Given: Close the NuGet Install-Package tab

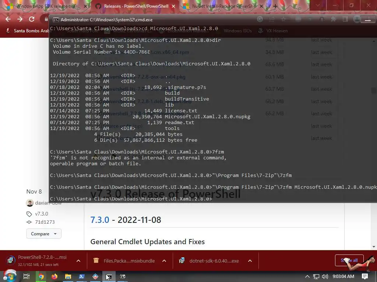Looking at the screenshot, I should pyautogui.click(x=261, y=6).
